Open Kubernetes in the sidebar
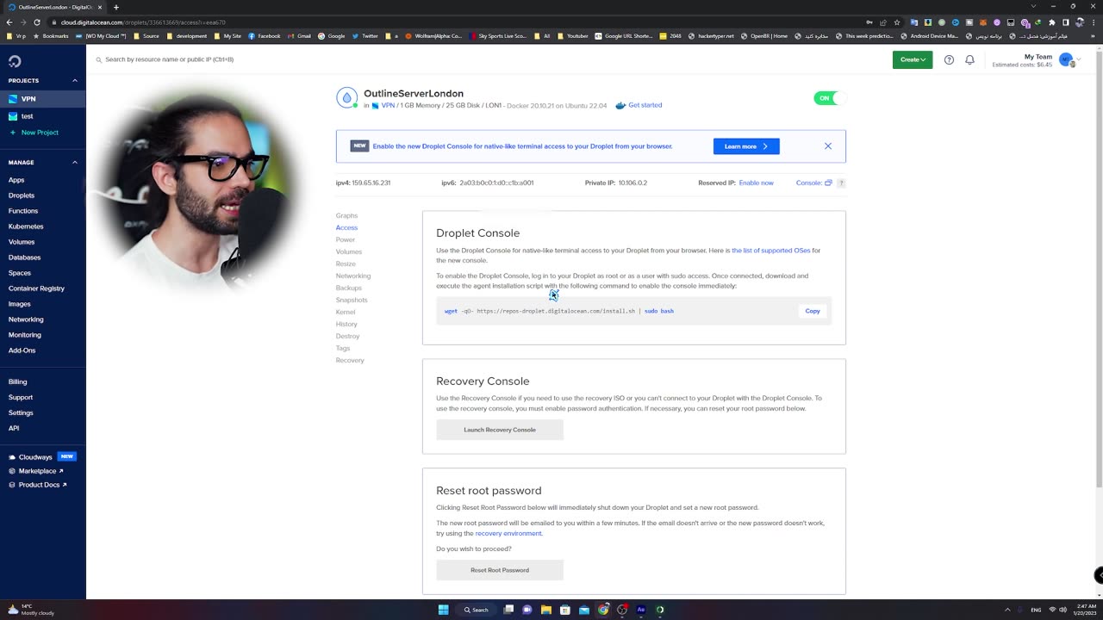Screen dimensions: 1103x620 (x=26, y=226)
